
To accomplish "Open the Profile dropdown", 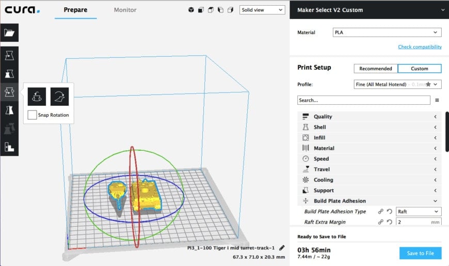I will 397,84.
